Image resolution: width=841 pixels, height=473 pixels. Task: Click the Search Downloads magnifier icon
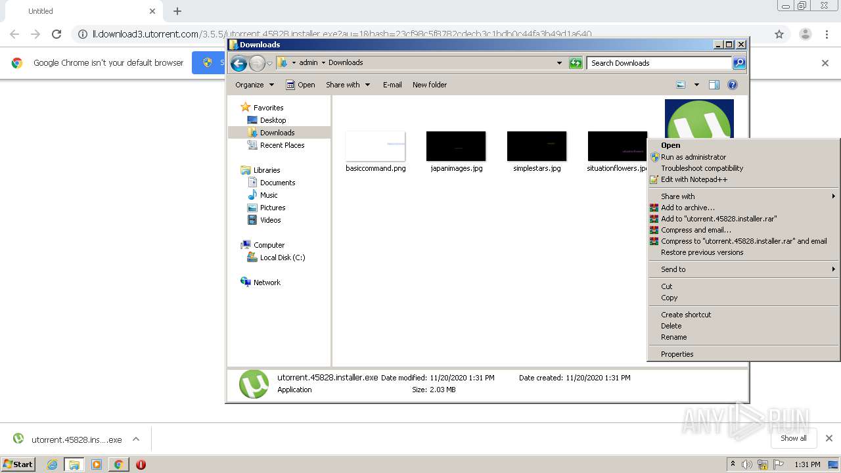coord(739,63)
